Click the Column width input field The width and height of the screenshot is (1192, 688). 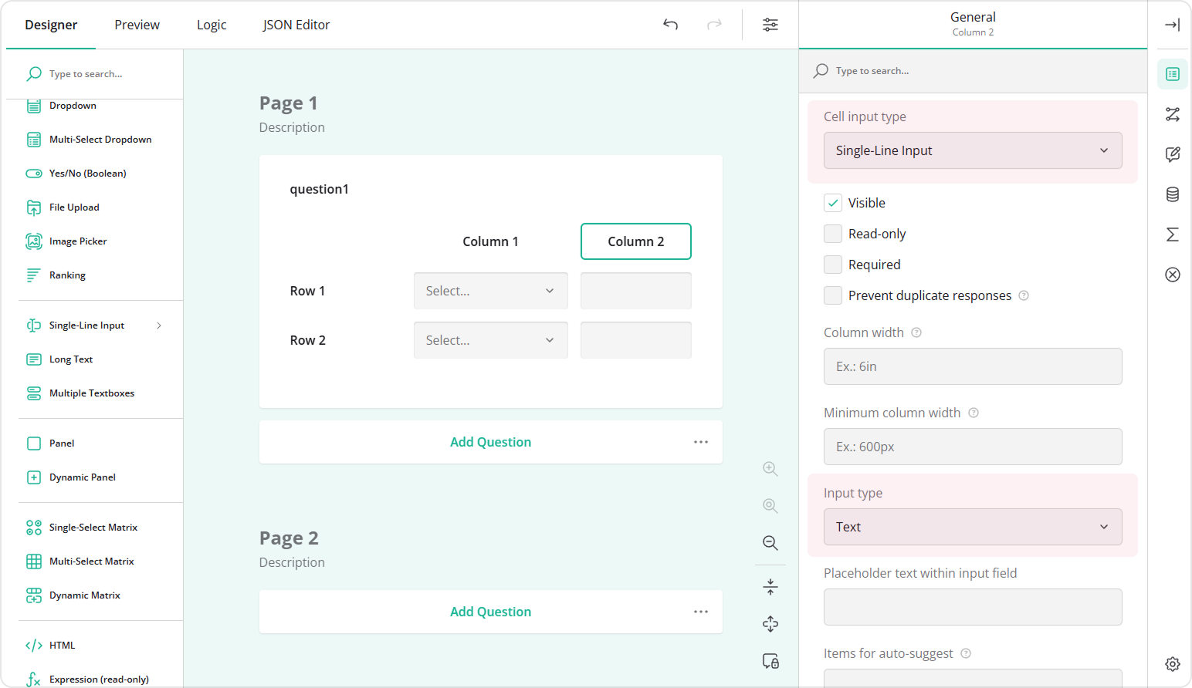coord(972,366)
